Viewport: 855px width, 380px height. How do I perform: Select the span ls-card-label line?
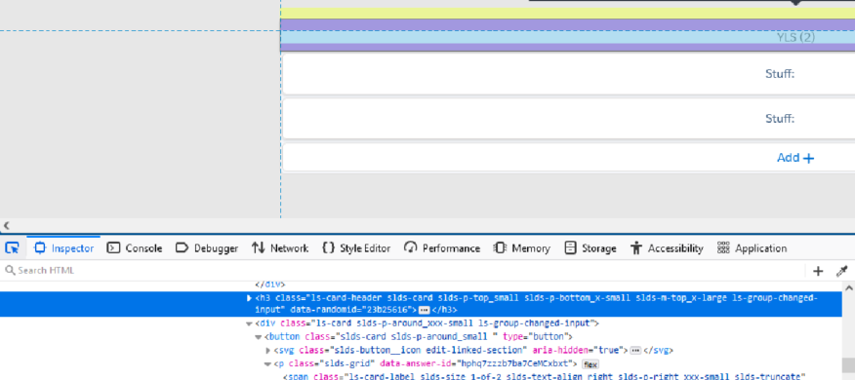(545, 377)
